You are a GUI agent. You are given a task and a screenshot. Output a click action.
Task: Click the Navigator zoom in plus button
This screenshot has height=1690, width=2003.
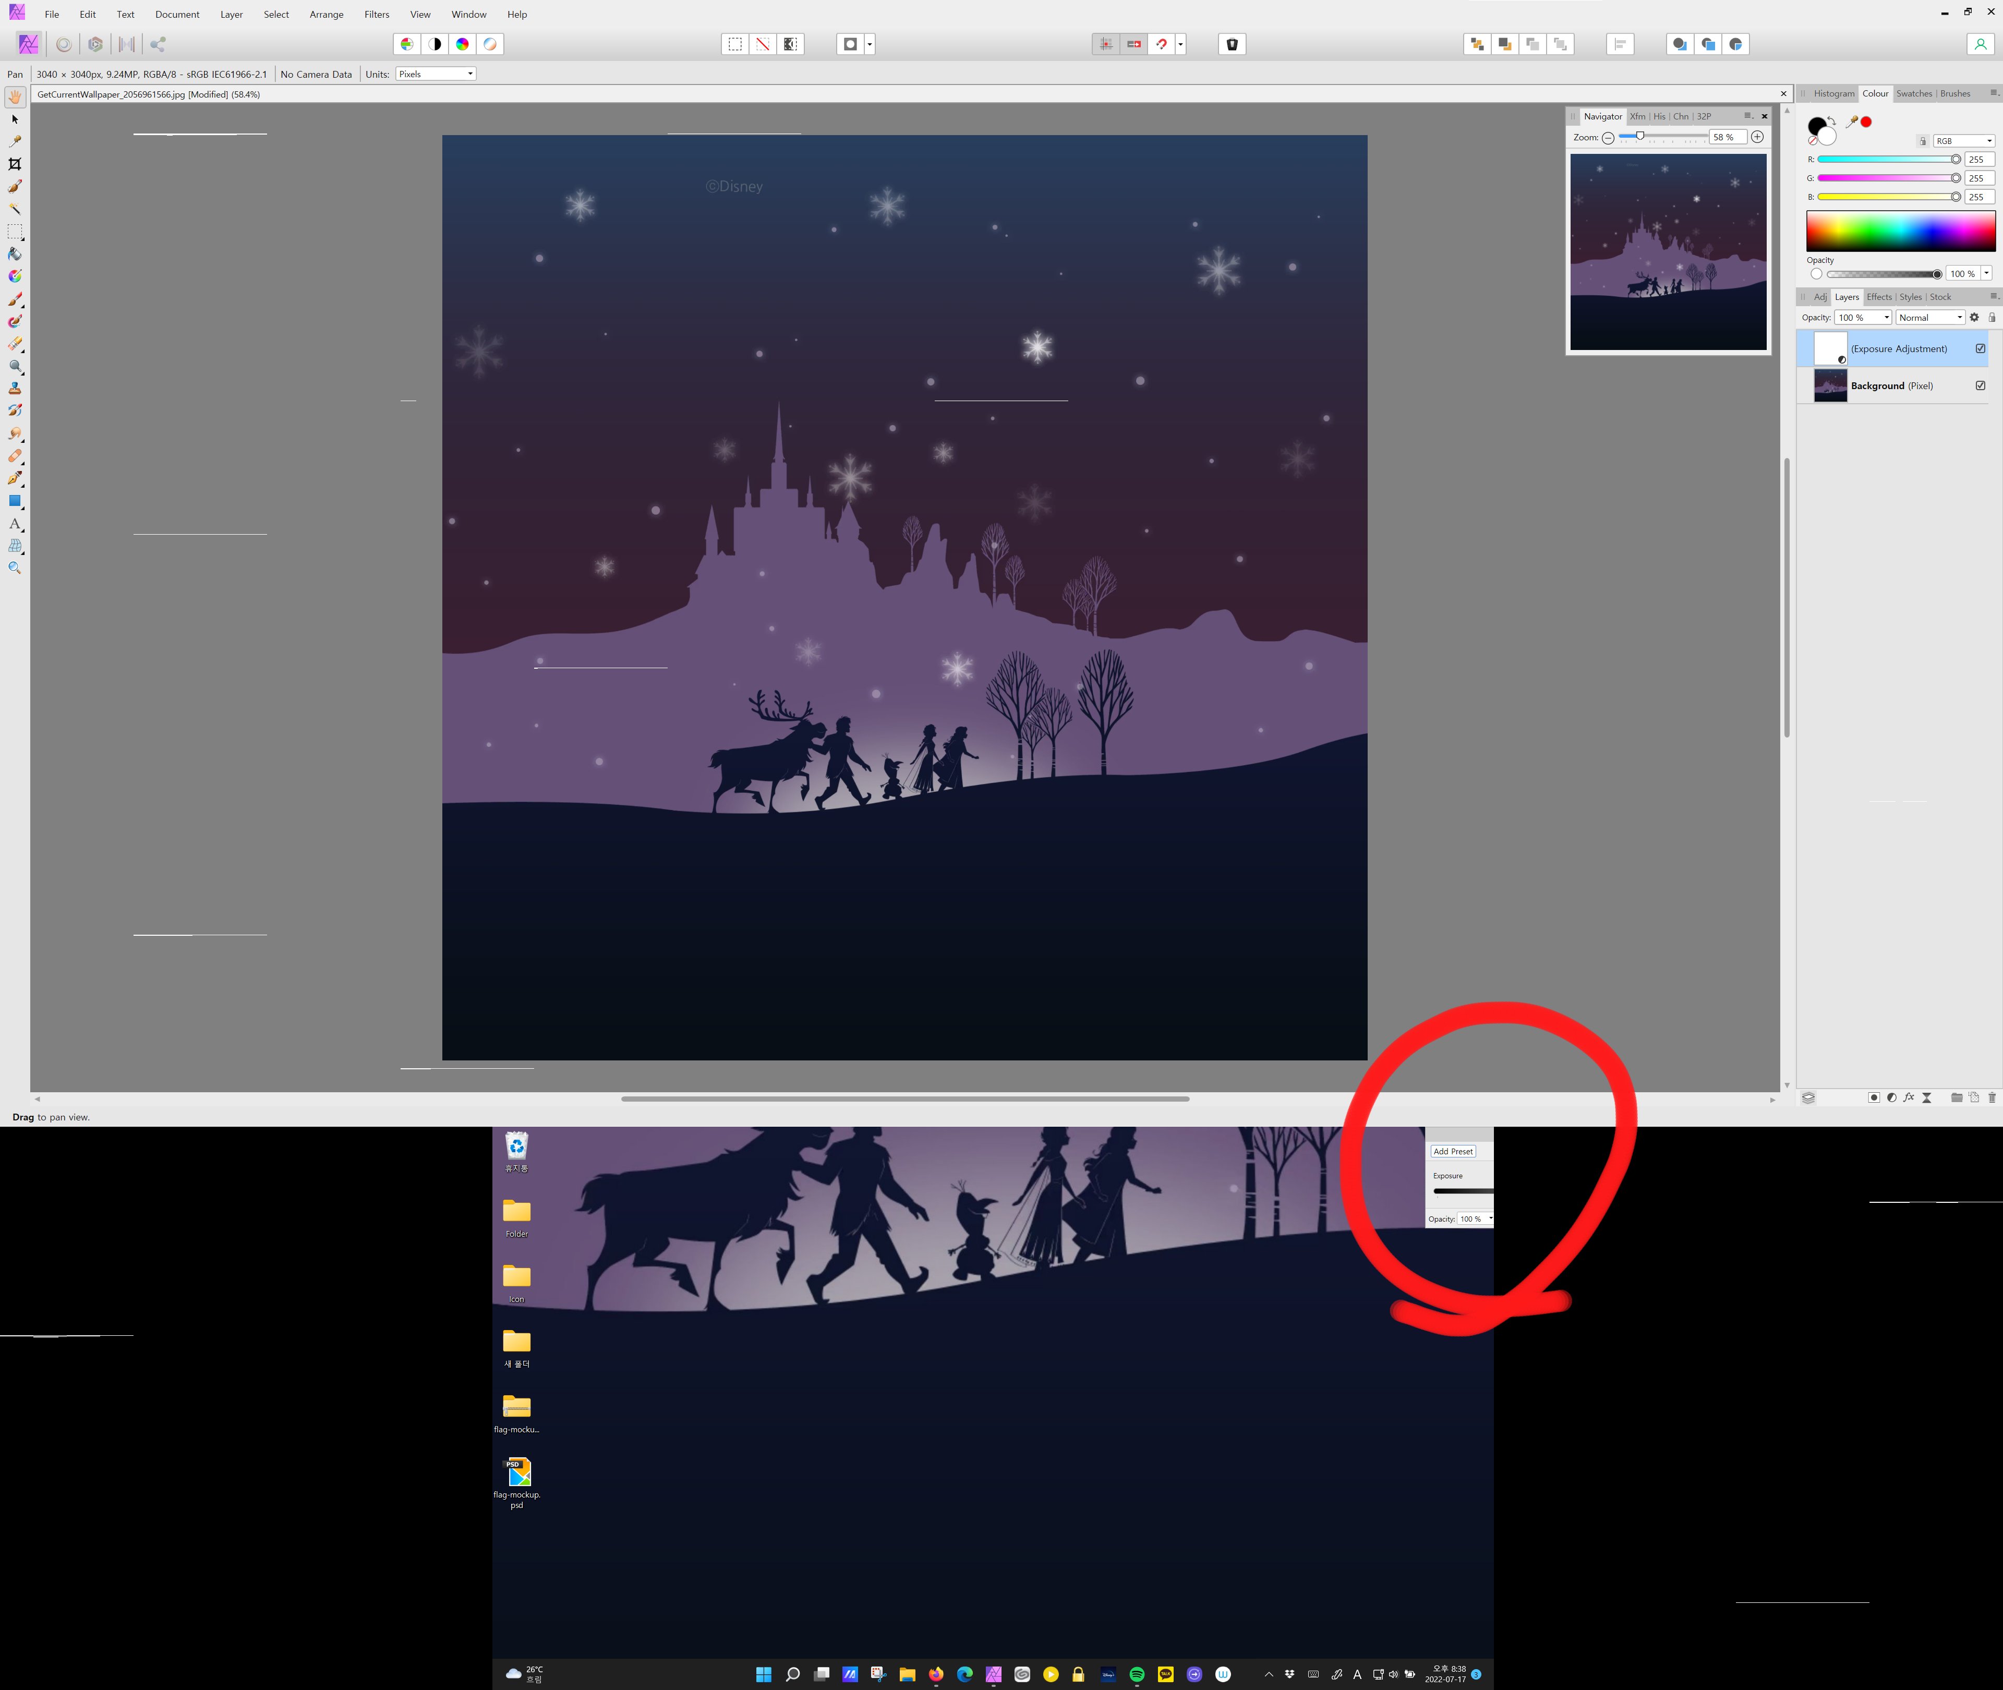[1757, 137]
